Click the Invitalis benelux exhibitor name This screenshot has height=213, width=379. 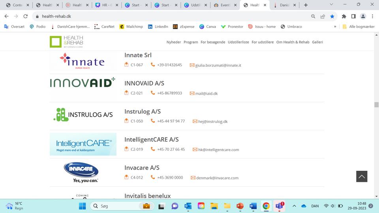point(147,196)
